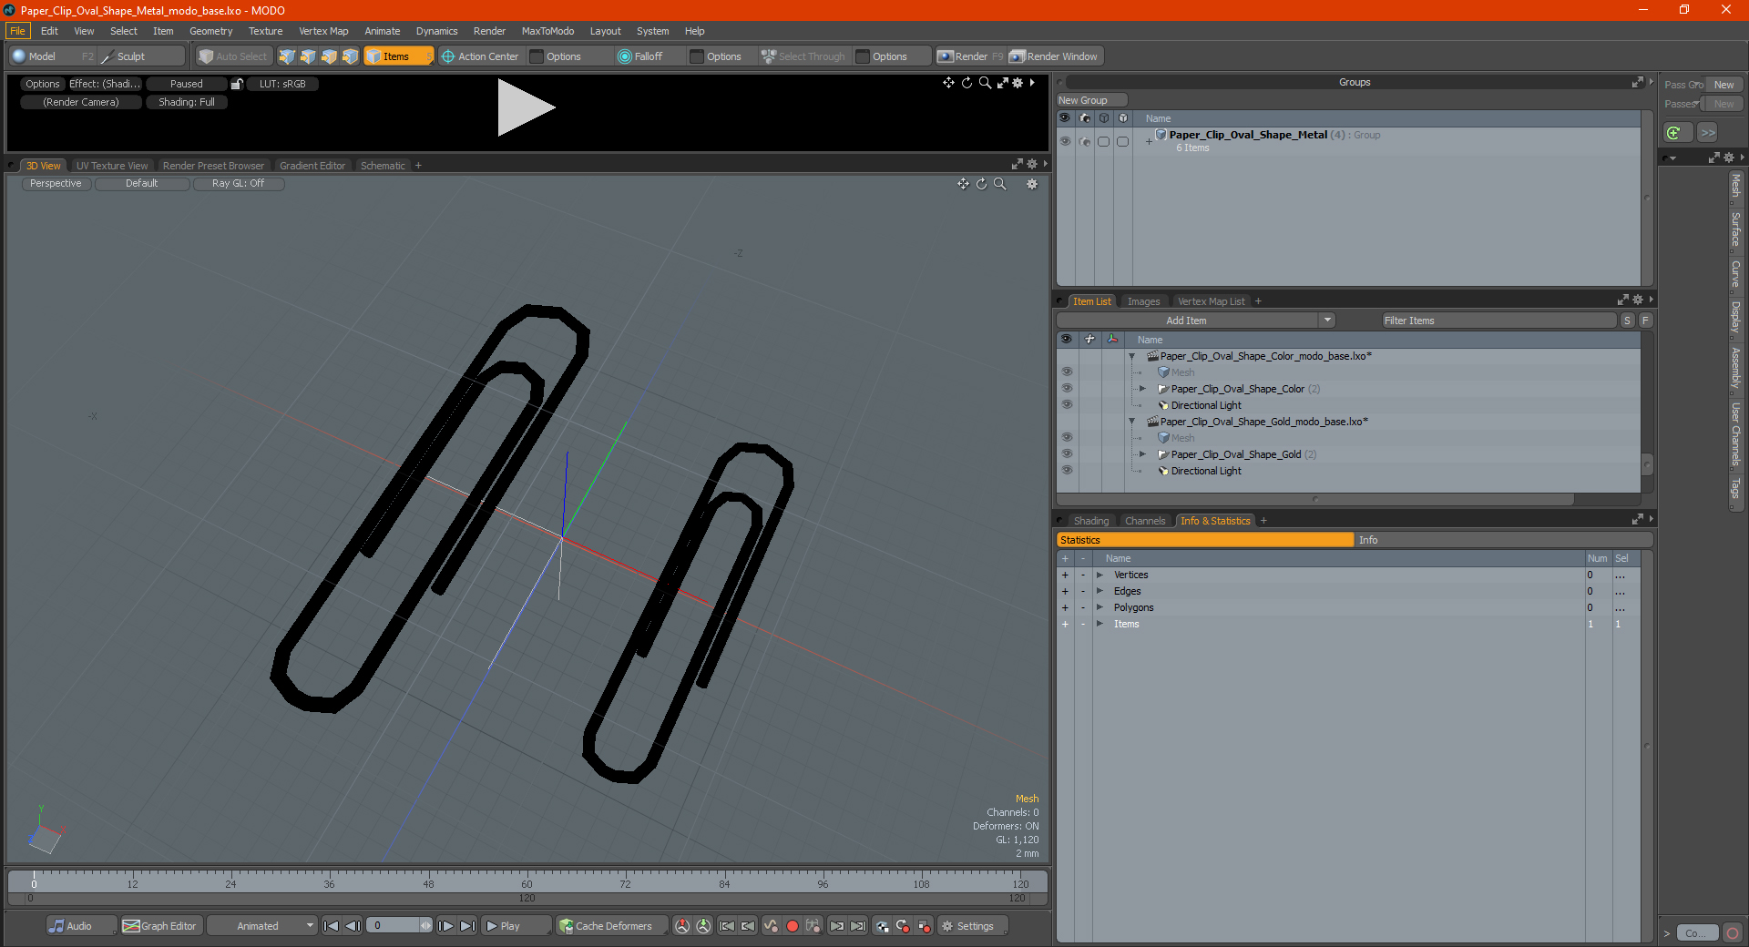Screen dimensions: 1749x947
Task: Open the preview pane gear settings
Action: [x=1018, y=83]
